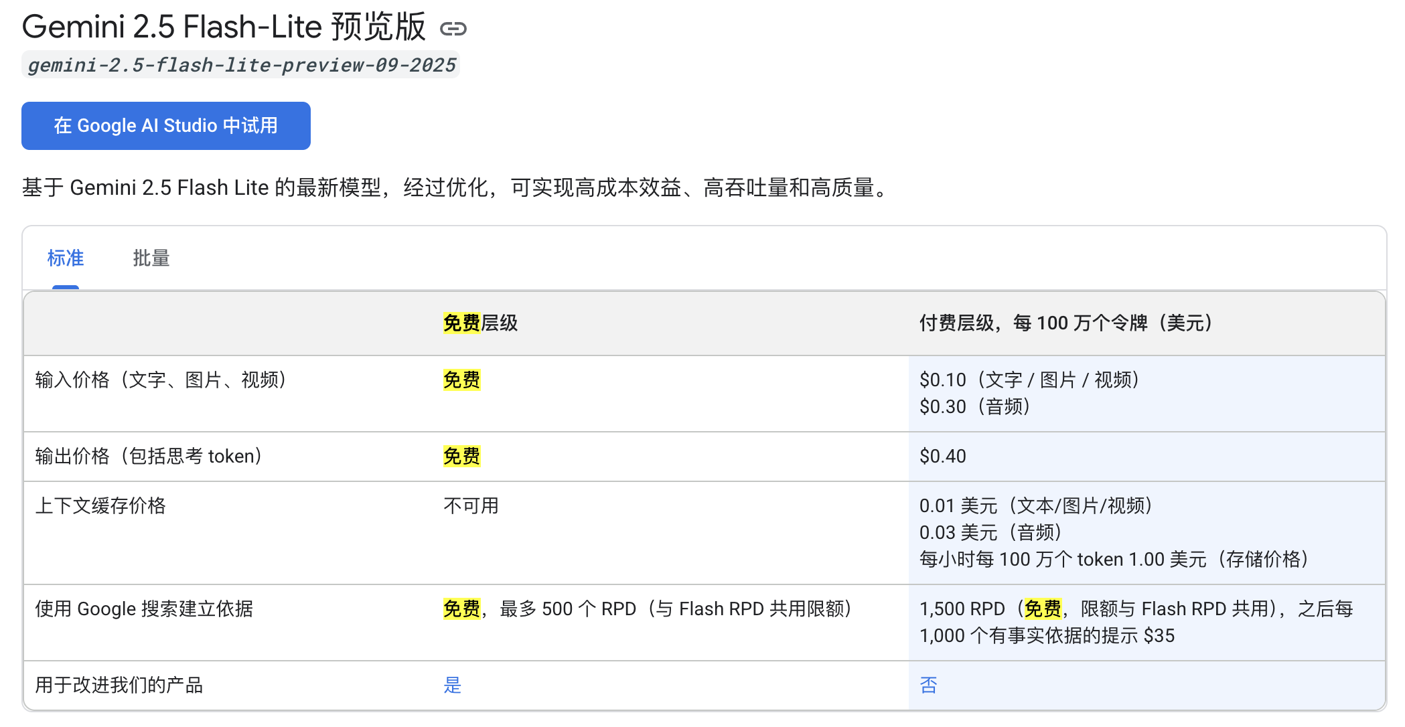This screenshot has width=1405, height=727.
Task: Switch to the 标准 tab
Action: (x=66, y=258)
